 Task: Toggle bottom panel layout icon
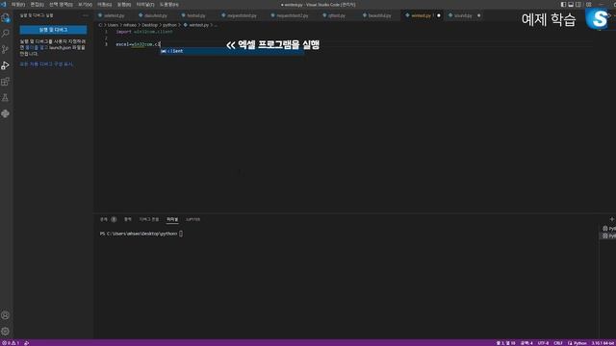click(x=571, y=4)
